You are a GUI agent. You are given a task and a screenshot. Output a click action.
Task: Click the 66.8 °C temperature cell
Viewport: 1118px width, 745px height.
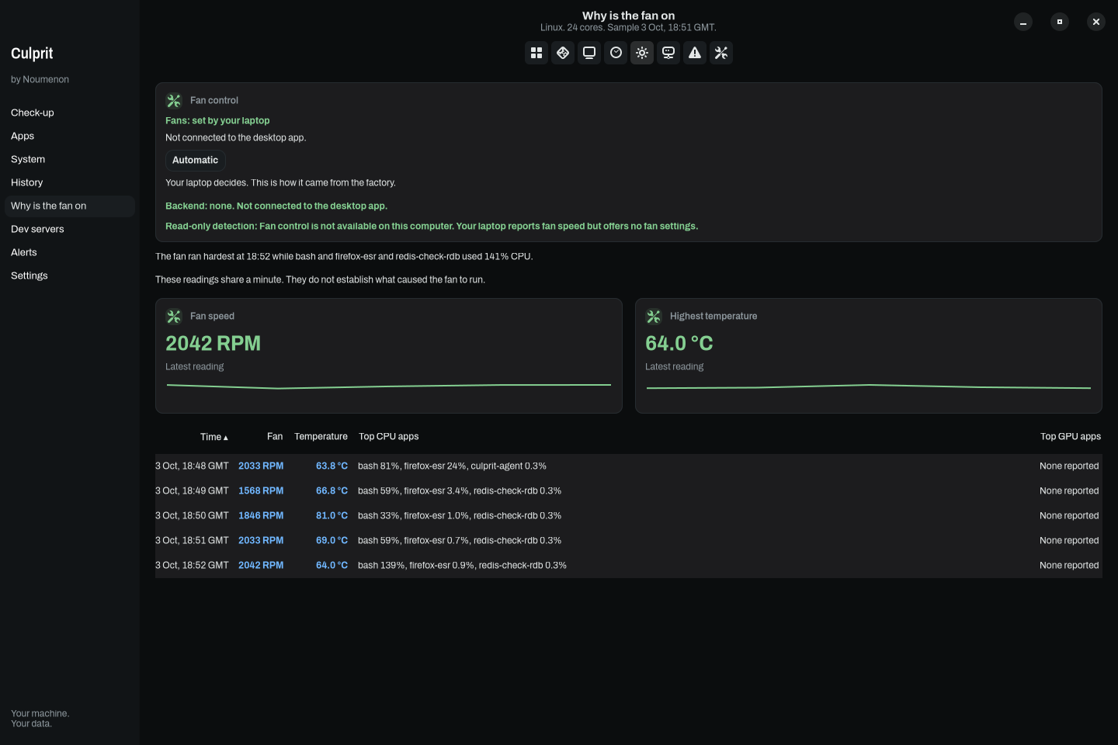pos(332,490)
